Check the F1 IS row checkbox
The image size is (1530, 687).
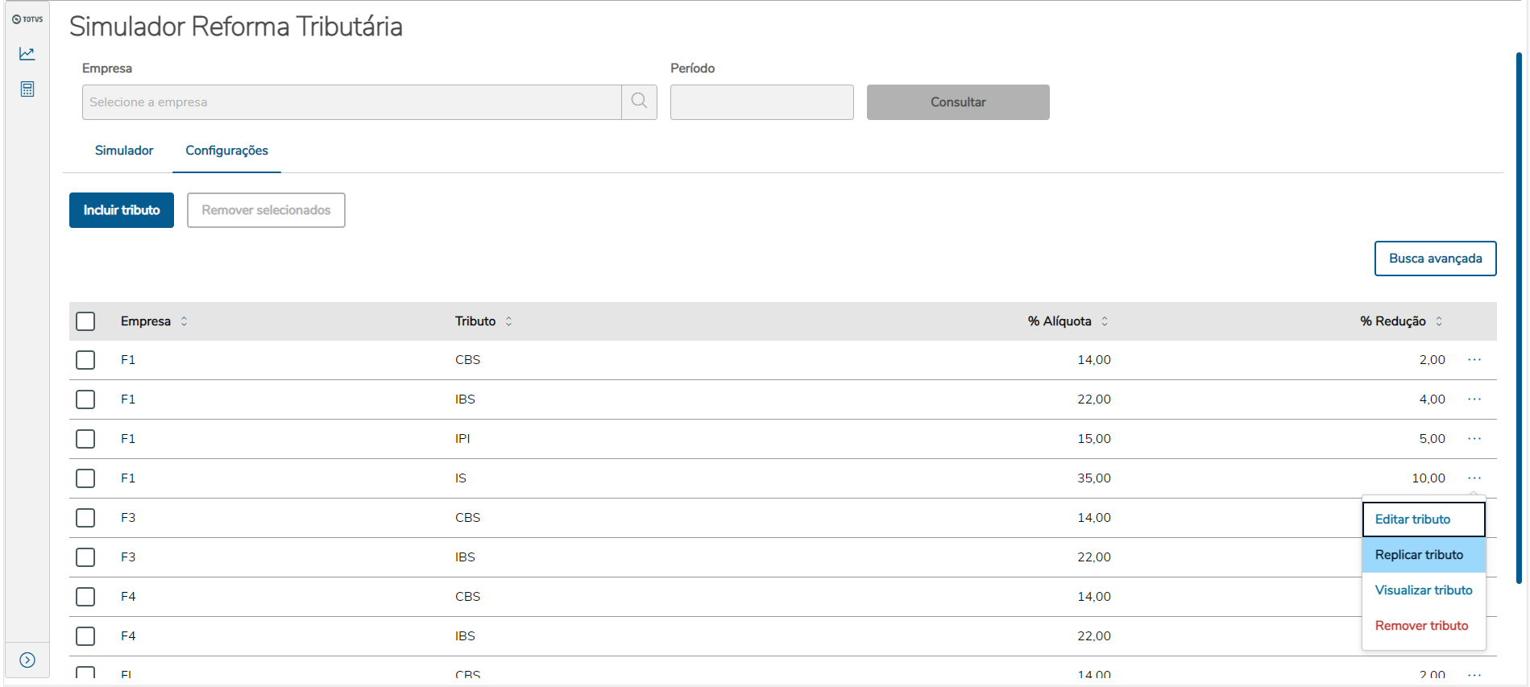point(85,478)
